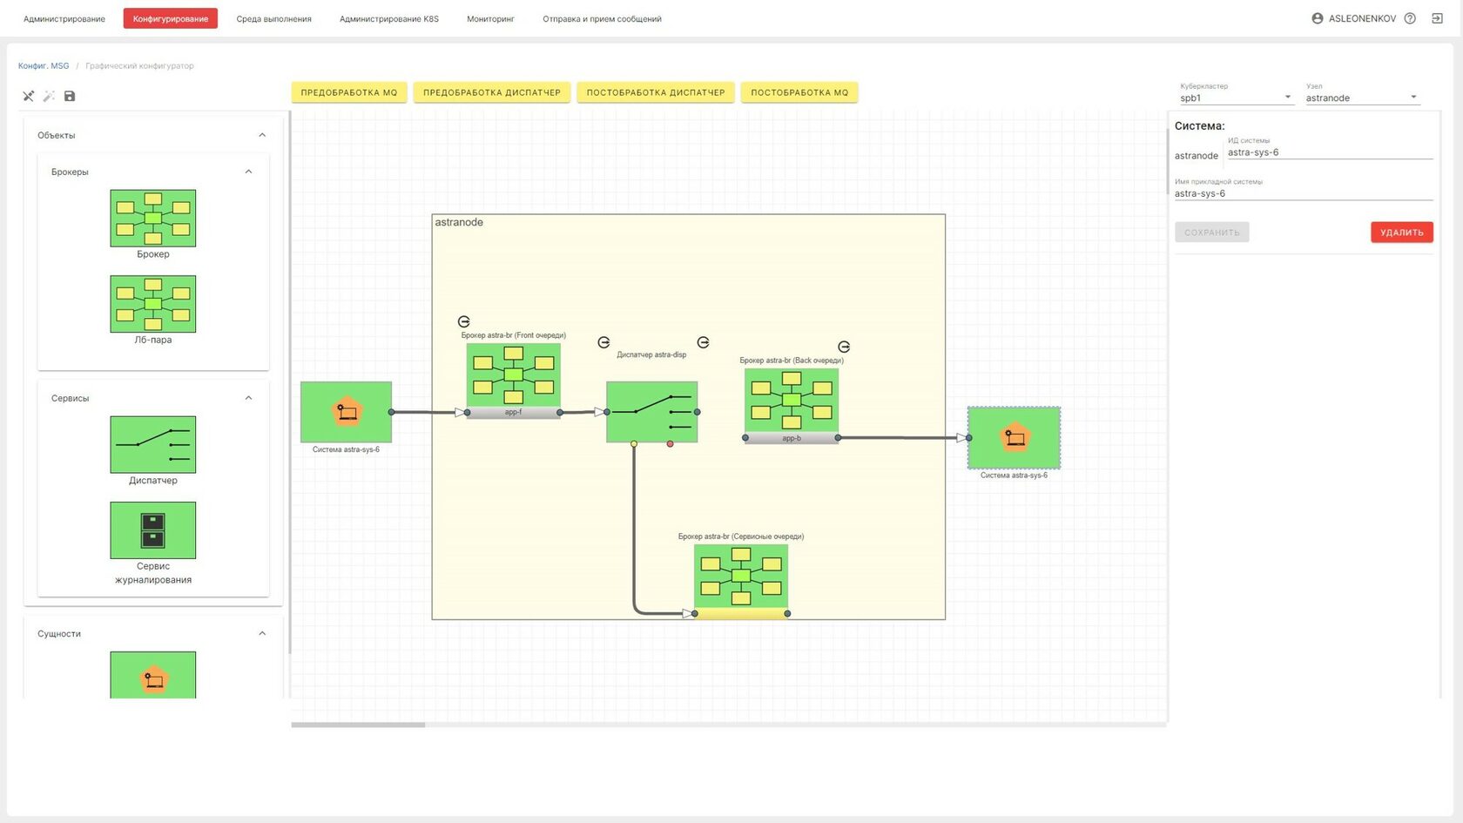Click the left arrow icon above Диспетчер astra-disp
1463x823 pixels.
tap(603, 342)
